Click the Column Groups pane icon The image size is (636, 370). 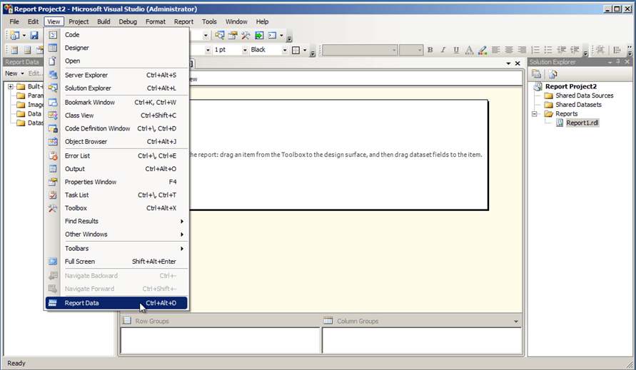[328, 321]
